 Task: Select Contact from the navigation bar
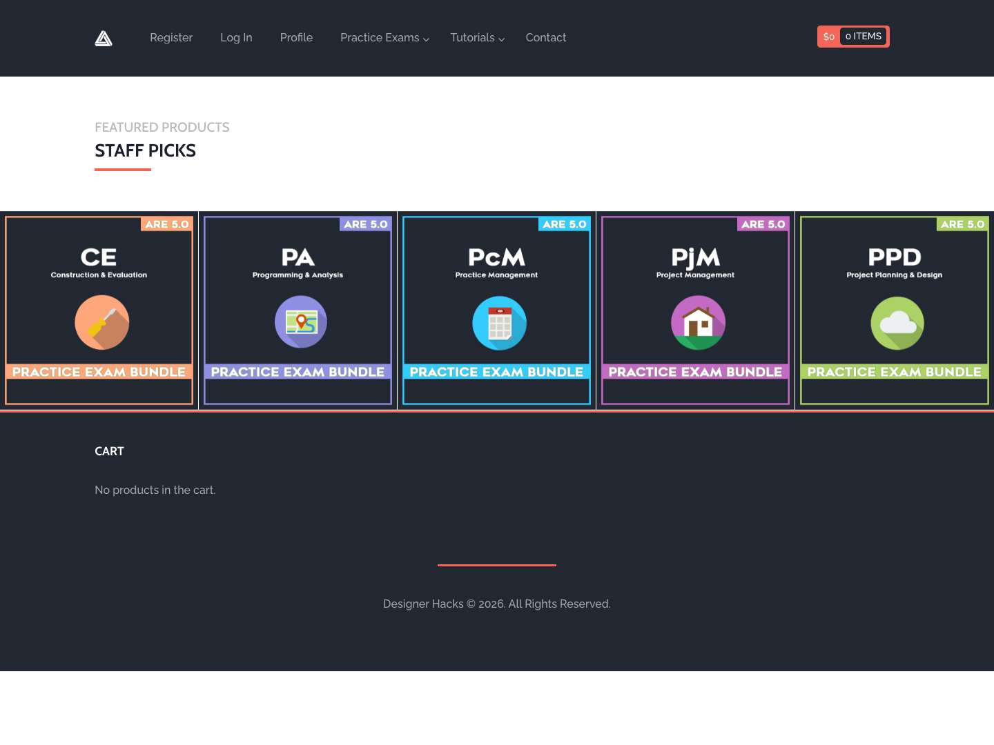(x=545, y=37)
